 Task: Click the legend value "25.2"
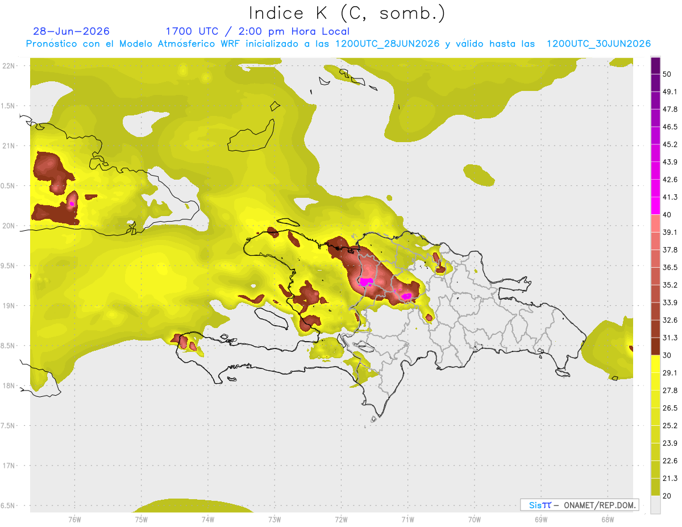[670, 426]
